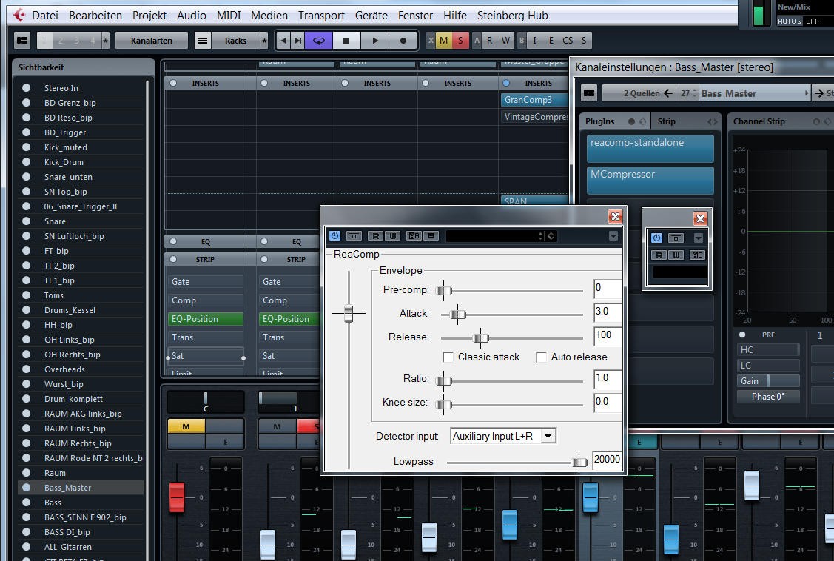Select the reacomp-standalone insert slot
The width and height of the screenshot is (834, 561).
650,148
